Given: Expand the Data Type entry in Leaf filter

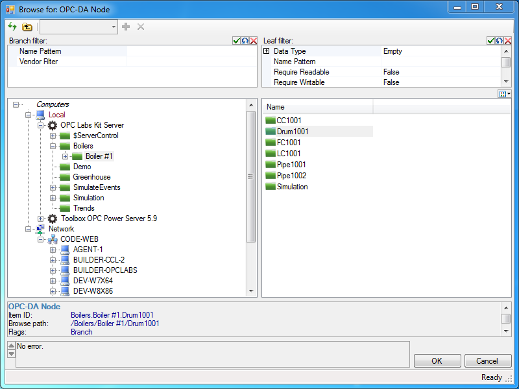Looking at the screenshot, I should (x=265, y=51).
